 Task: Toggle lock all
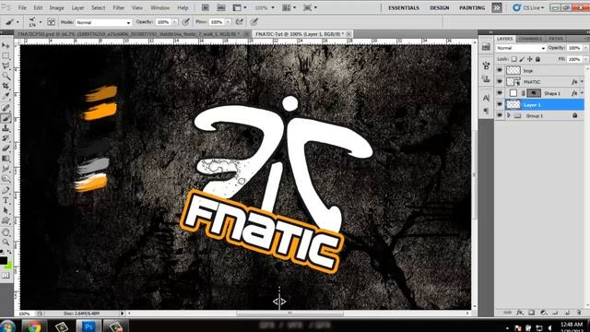(x=537, y=59)
